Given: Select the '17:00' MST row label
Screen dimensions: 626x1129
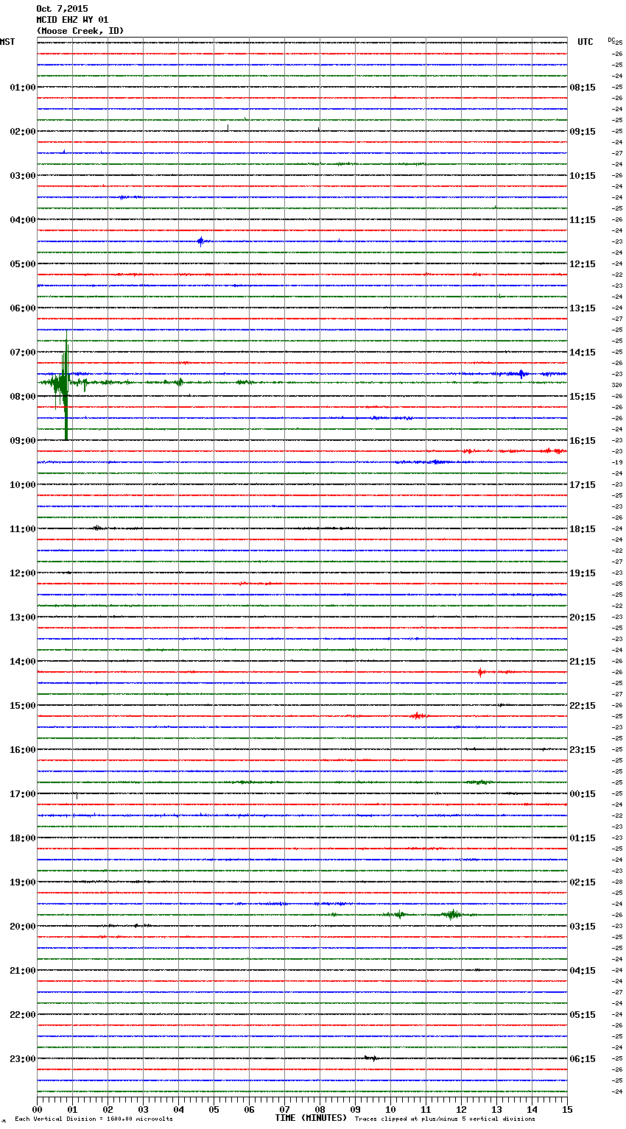Looking at the screenshot, I should (23, 793).
